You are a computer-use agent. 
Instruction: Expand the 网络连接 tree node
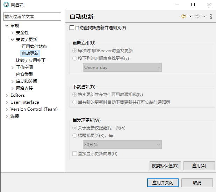12,88
